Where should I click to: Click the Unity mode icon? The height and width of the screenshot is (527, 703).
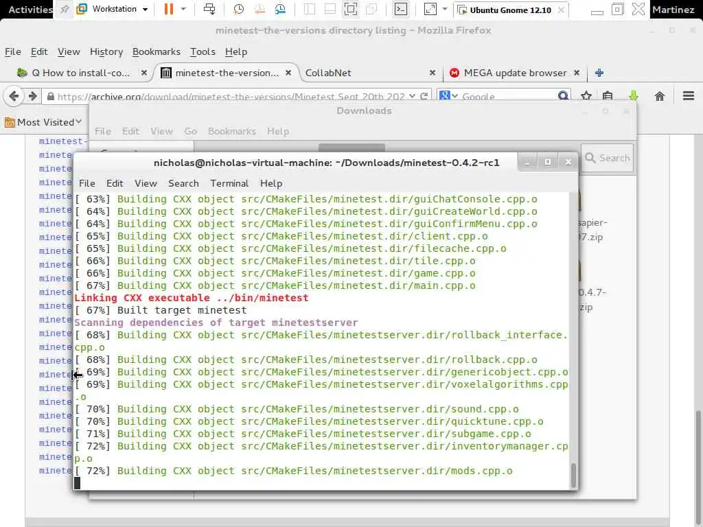371,9
